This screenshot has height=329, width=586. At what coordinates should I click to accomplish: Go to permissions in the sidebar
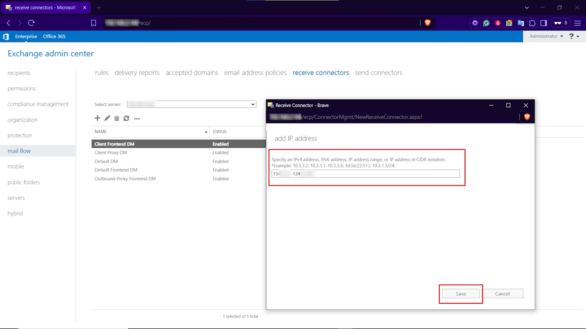pos(21,89)
